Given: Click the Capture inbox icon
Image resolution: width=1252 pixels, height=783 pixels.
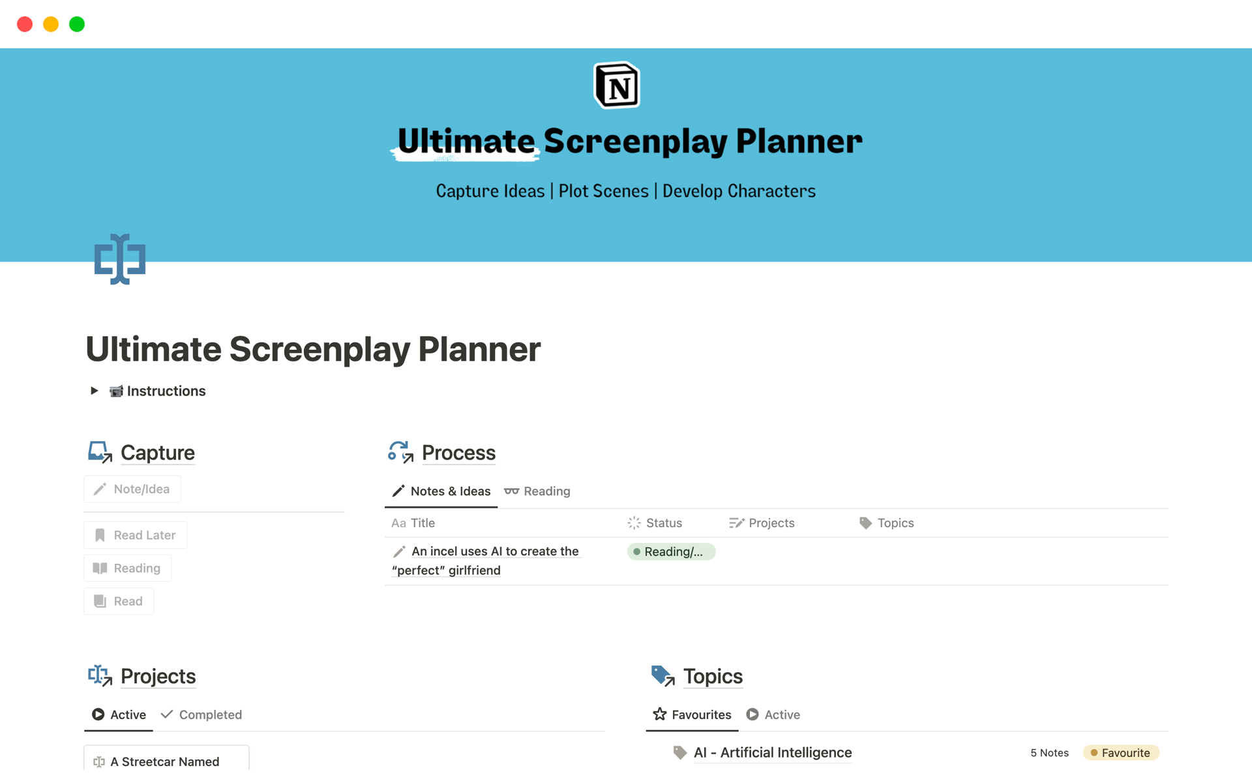Looking at the screenshot, I should pyautogui.click(x=100, y=452).
